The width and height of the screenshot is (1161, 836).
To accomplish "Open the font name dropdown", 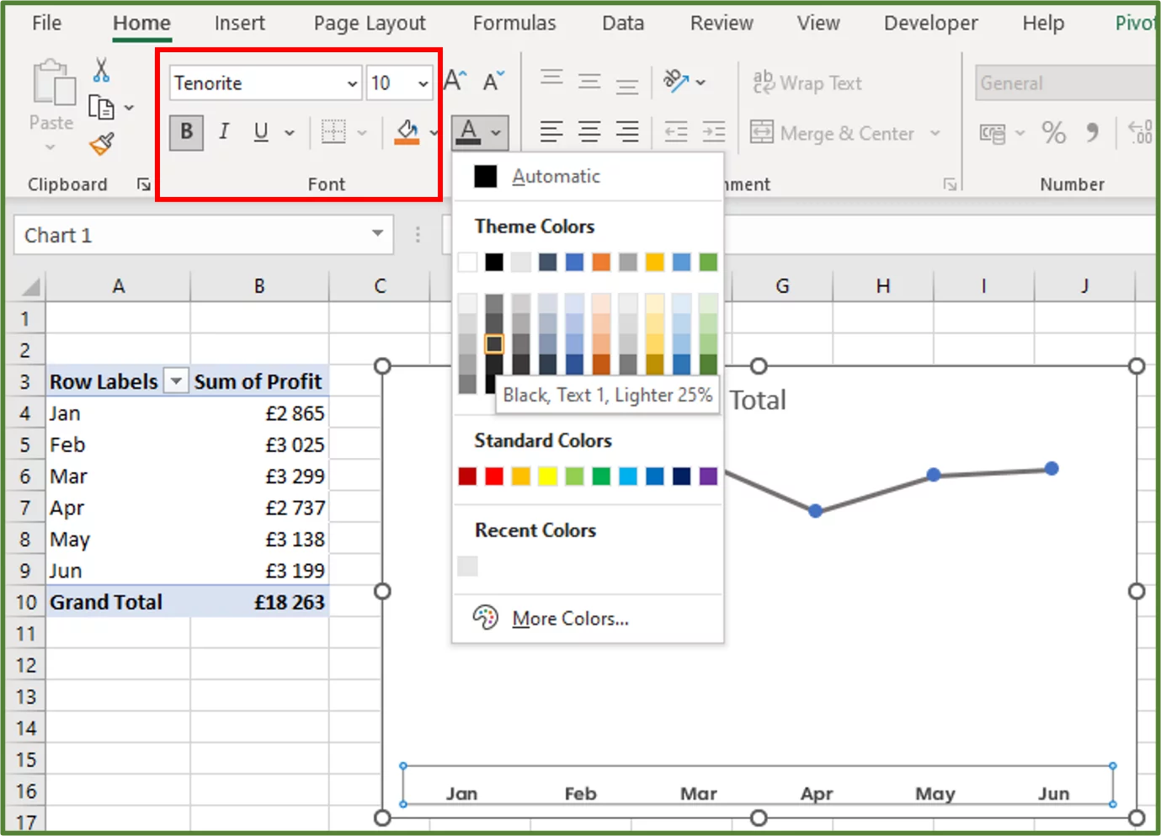I will point(352,83).
